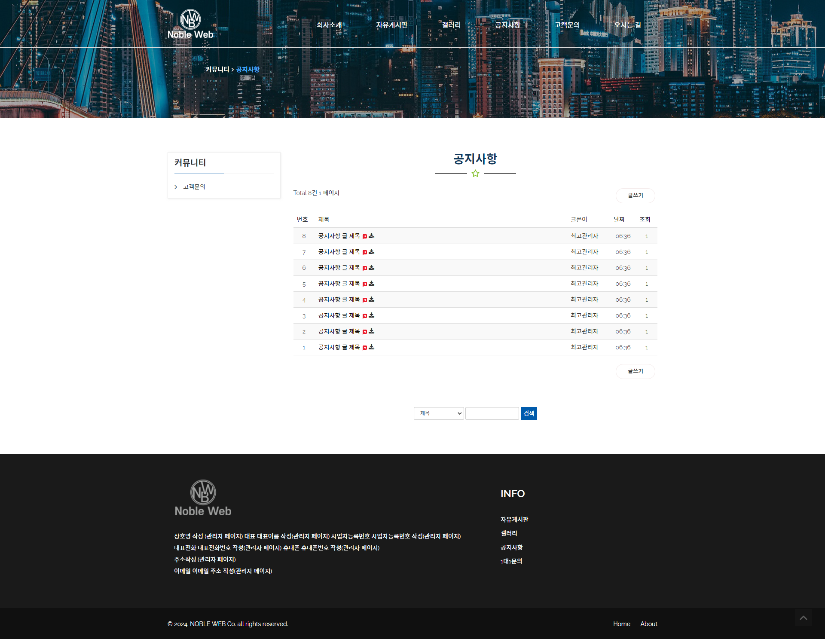Viewport: 825px width, 639px height.
Task: Click the footer Noble Web logo
Action: pos(203,498)
